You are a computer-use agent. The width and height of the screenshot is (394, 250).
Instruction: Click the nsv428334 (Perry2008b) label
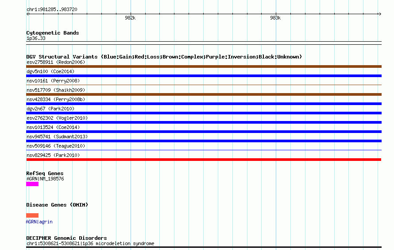tap(56, 99)
